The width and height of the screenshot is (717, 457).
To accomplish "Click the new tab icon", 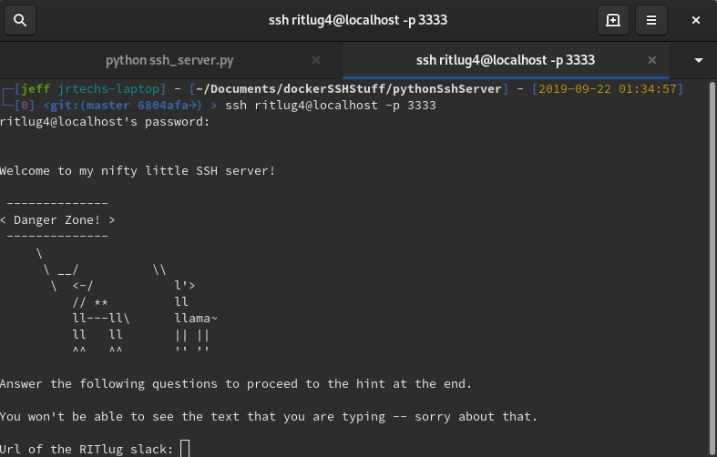I will click(613, 20).
